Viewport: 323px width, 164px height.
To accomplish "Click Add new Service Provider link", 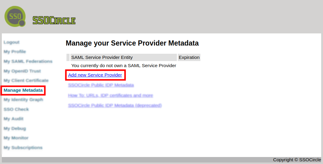I will click(x=95, y=75).
